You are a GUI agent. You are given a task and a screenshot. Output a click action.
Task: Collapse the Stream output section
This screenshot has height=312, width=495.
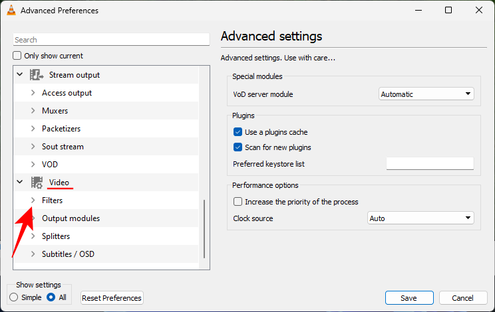(19, 75)
